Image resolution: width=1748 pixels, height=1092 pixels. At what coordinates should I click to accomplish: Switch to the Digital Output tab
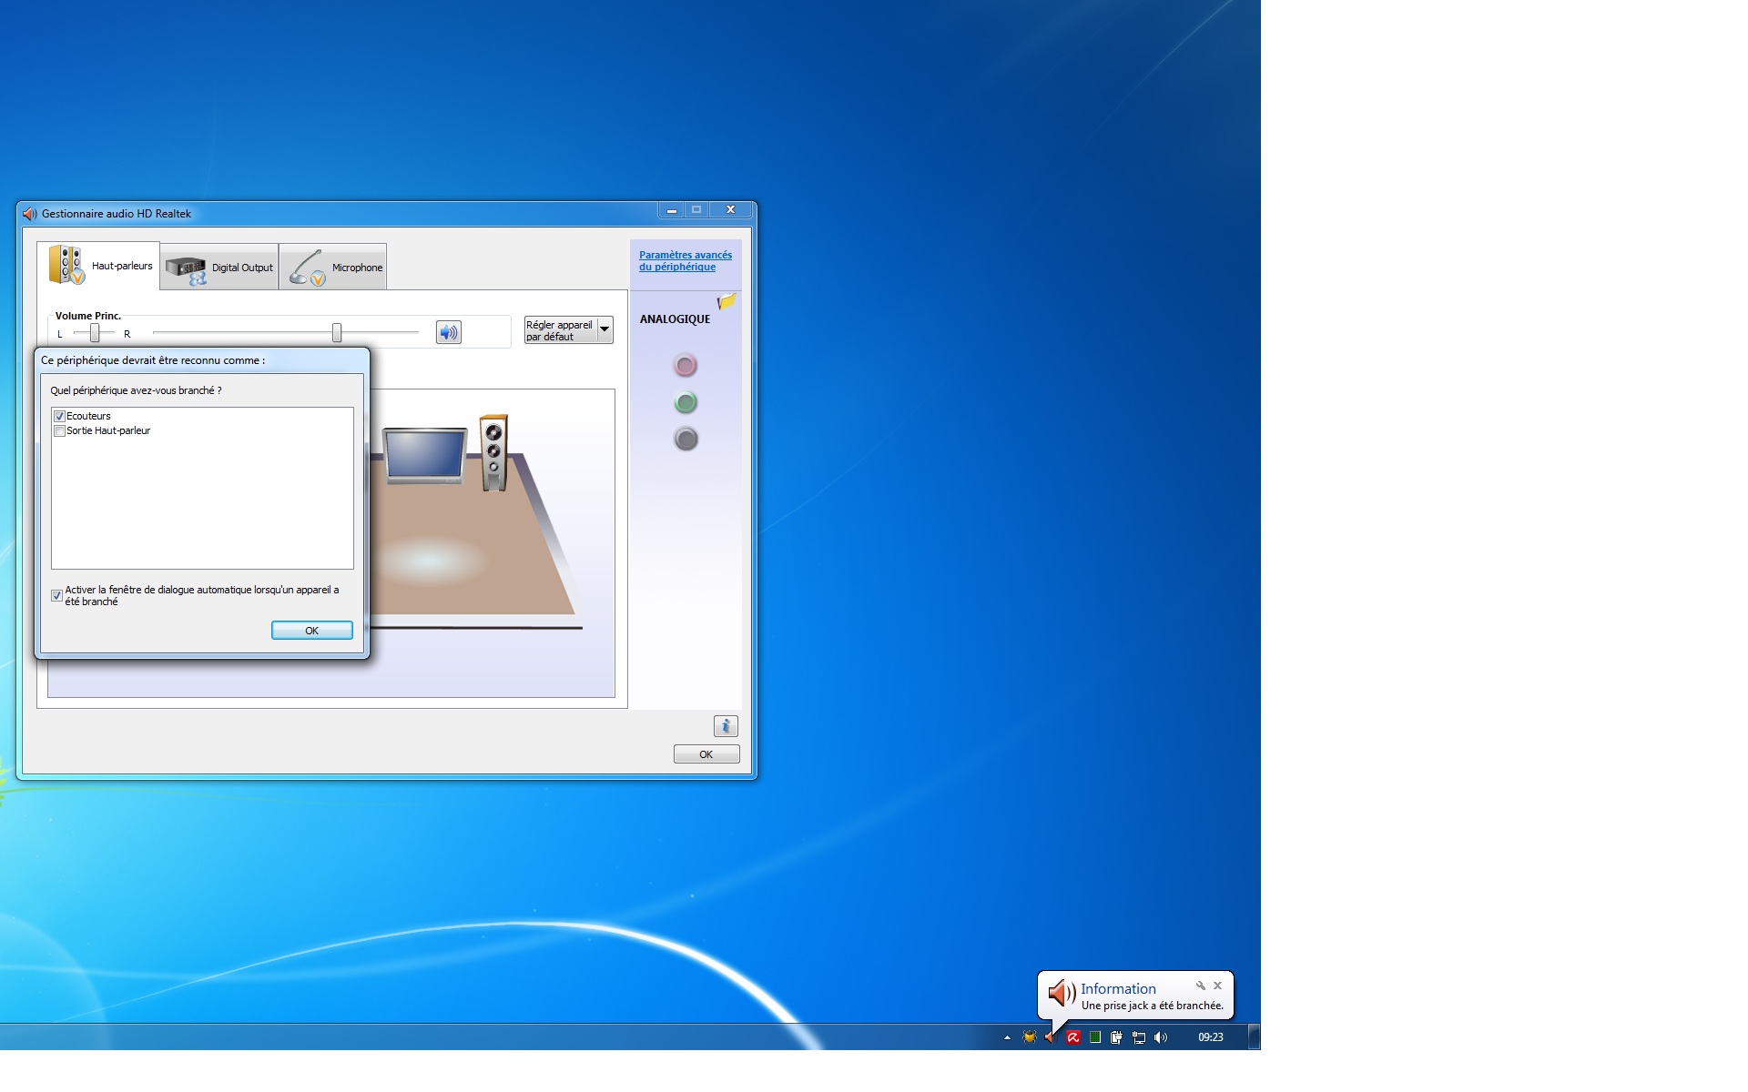[x=219, y=268]
